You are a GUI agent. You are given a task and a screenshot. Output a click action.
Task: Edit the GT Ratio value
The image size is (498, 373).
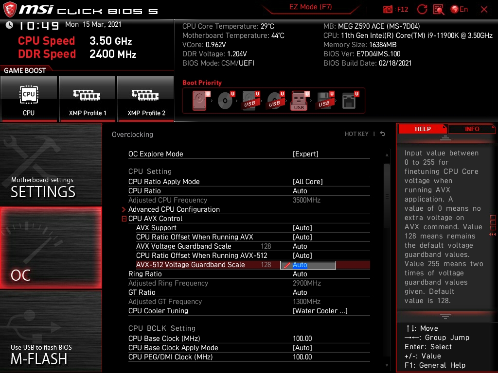pyautogui.click(x=300, y=292)
